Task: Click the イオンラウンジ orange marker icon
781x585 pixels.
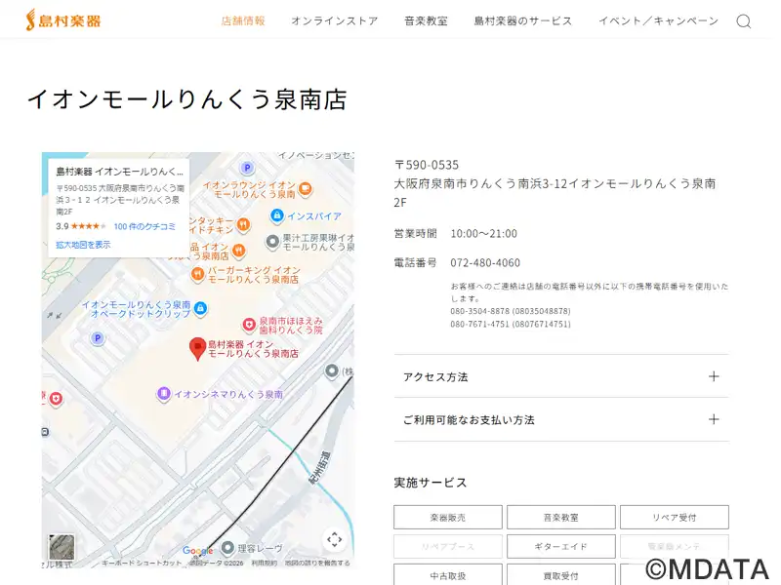Action: coord(305,188)
